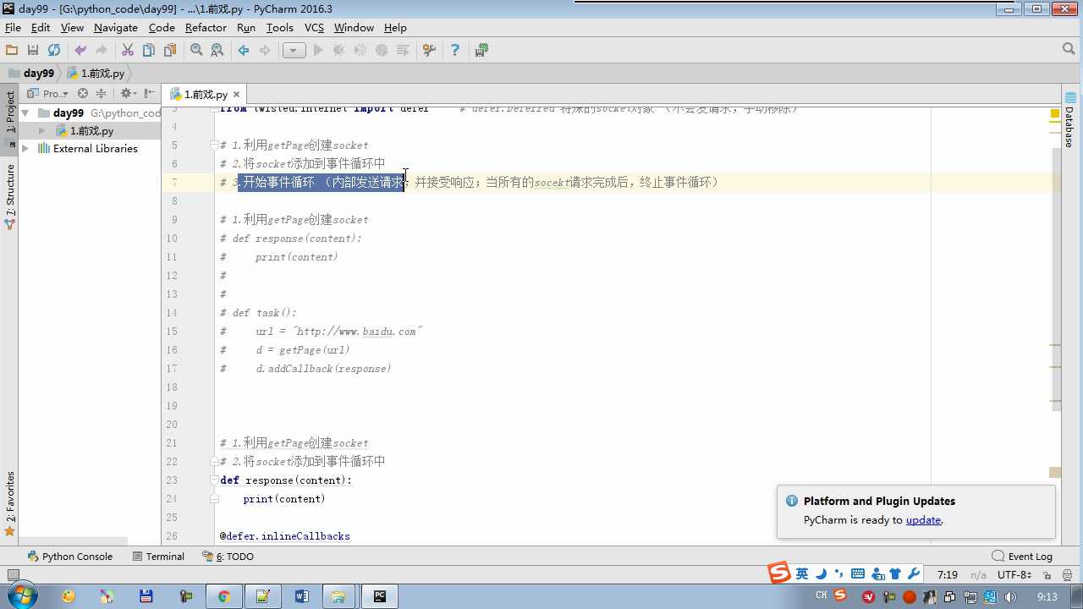Screen dimensions: 1083x609
Task: Expand the External Libraries node
Action: 25,149
